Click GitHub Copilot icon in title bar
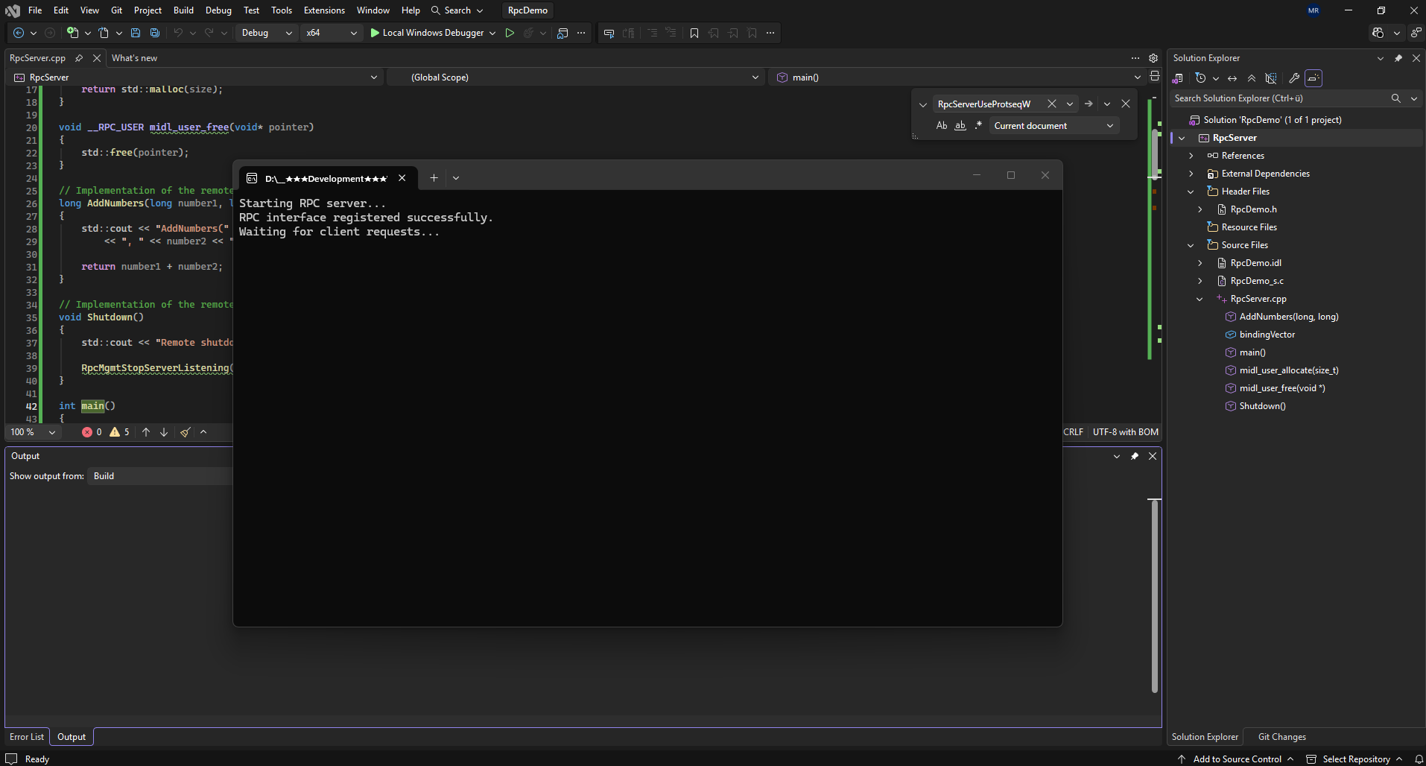This screenshot has width=1426, height=766. (x=1378, y=33)
